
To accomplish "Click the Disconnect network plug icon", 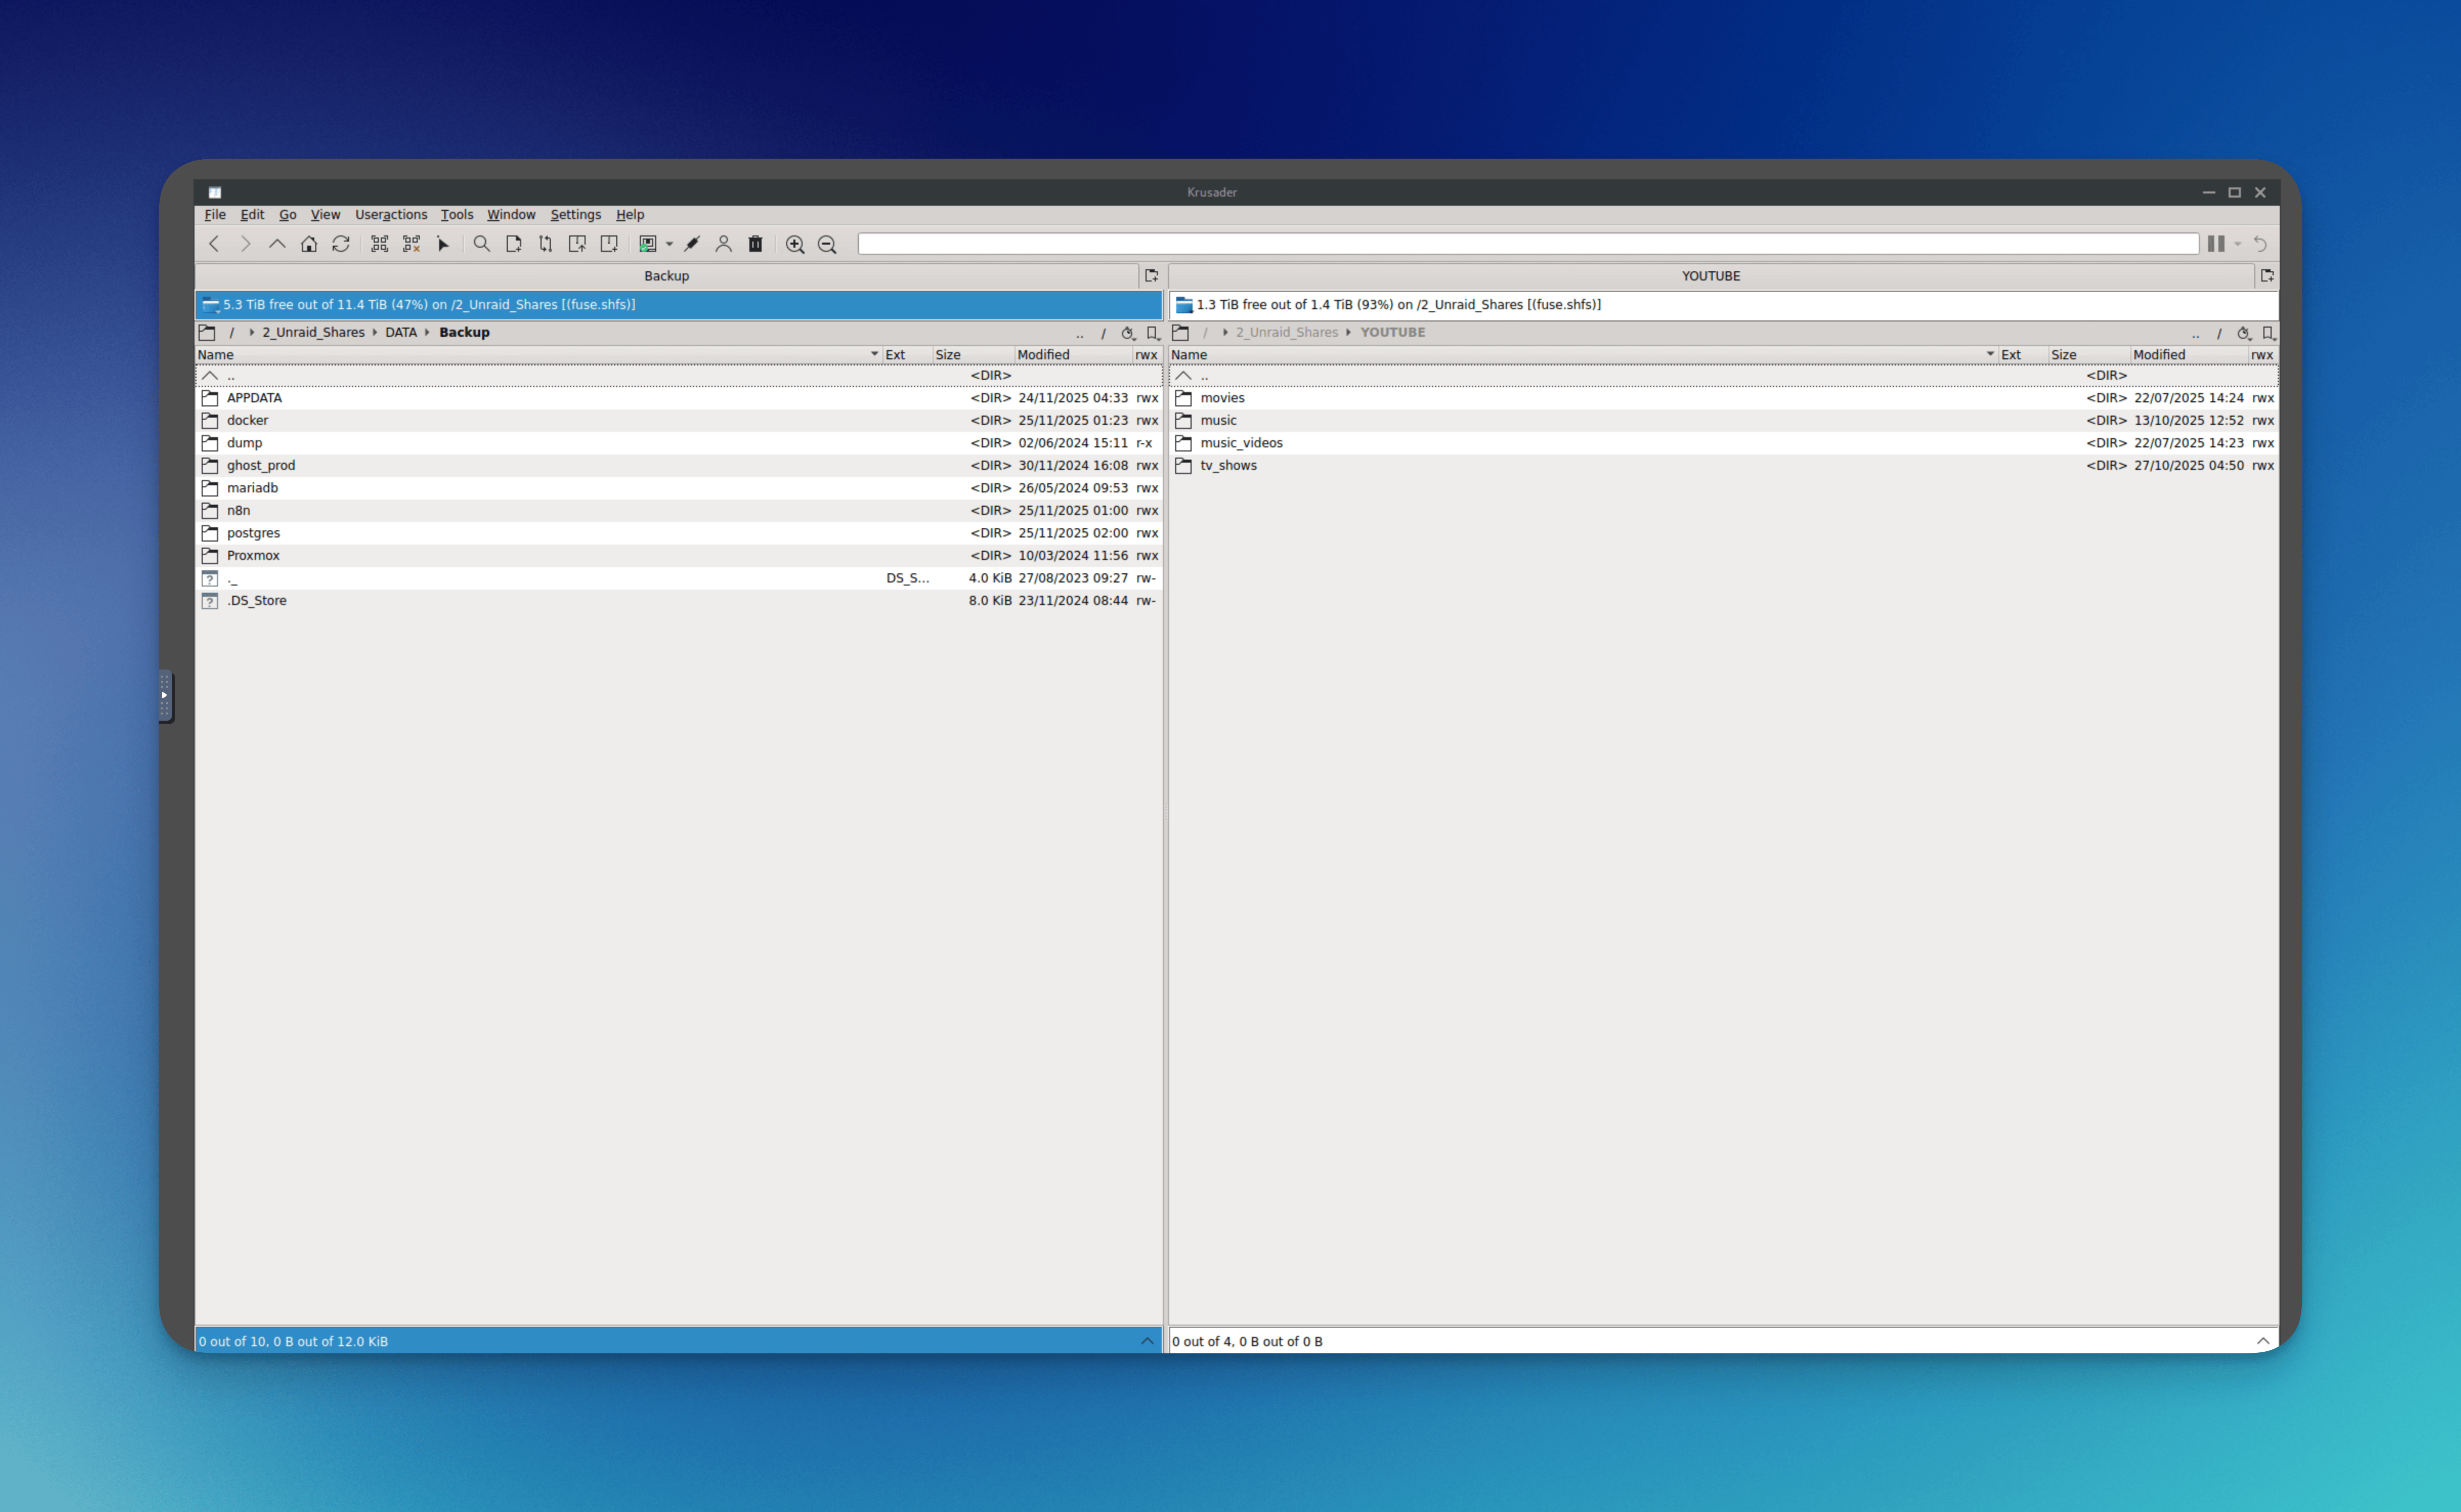I will tap(692, 244).
